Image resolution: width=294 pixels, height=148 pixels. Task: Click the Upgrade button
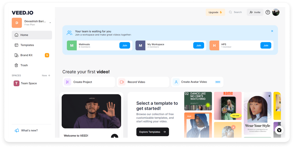(x=215, y=12)
